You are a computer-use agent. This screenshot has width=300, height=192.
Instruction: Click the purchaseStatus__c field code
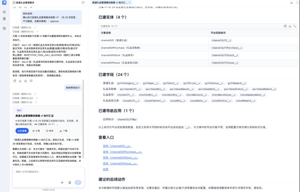(236, 89)
